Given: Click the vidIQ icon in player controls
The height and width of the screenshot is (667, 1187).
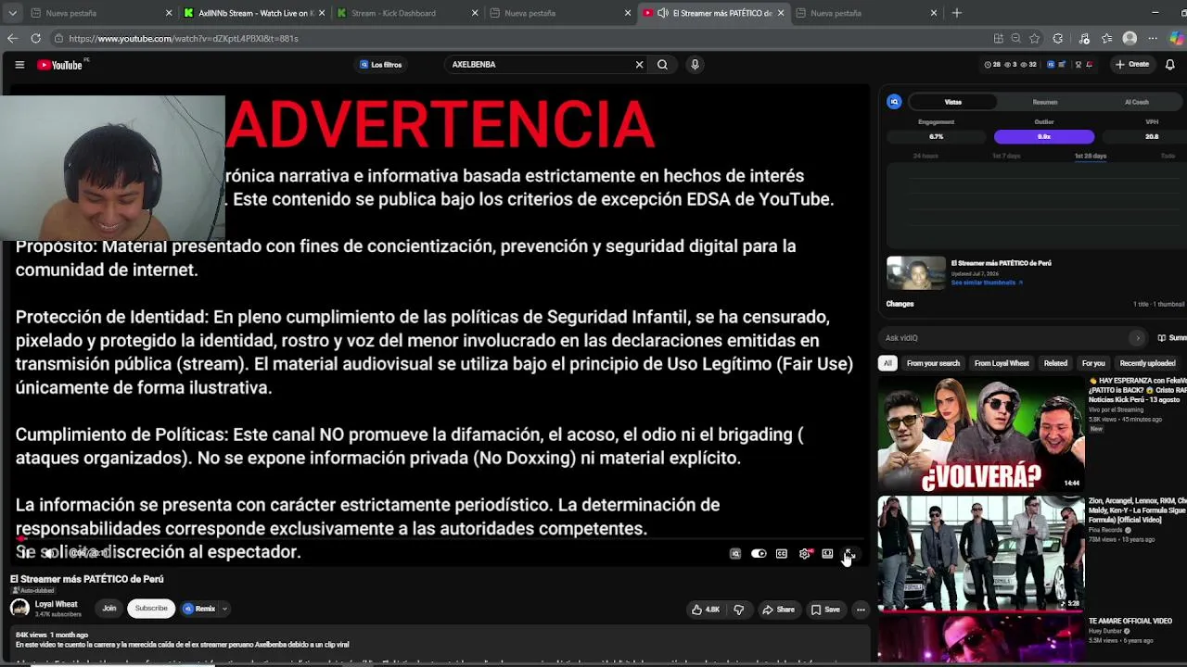Looking at the screenshot, I should [735, 554].
